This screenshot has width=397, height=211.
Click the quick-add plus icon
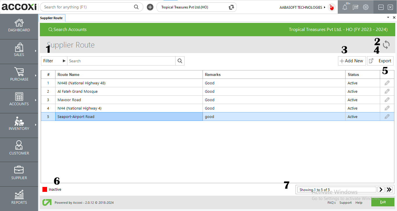point(150,7)
